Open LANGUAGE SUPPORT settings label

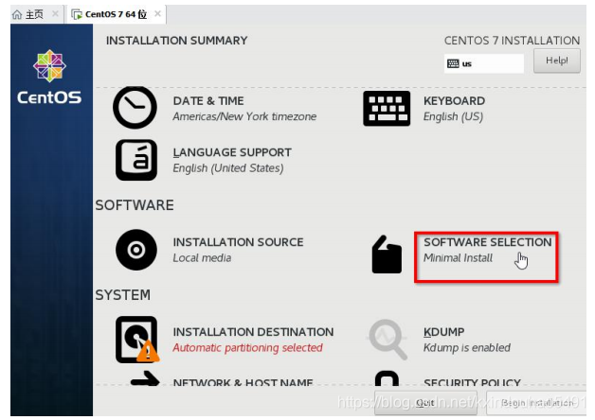[x=232, y=152]
